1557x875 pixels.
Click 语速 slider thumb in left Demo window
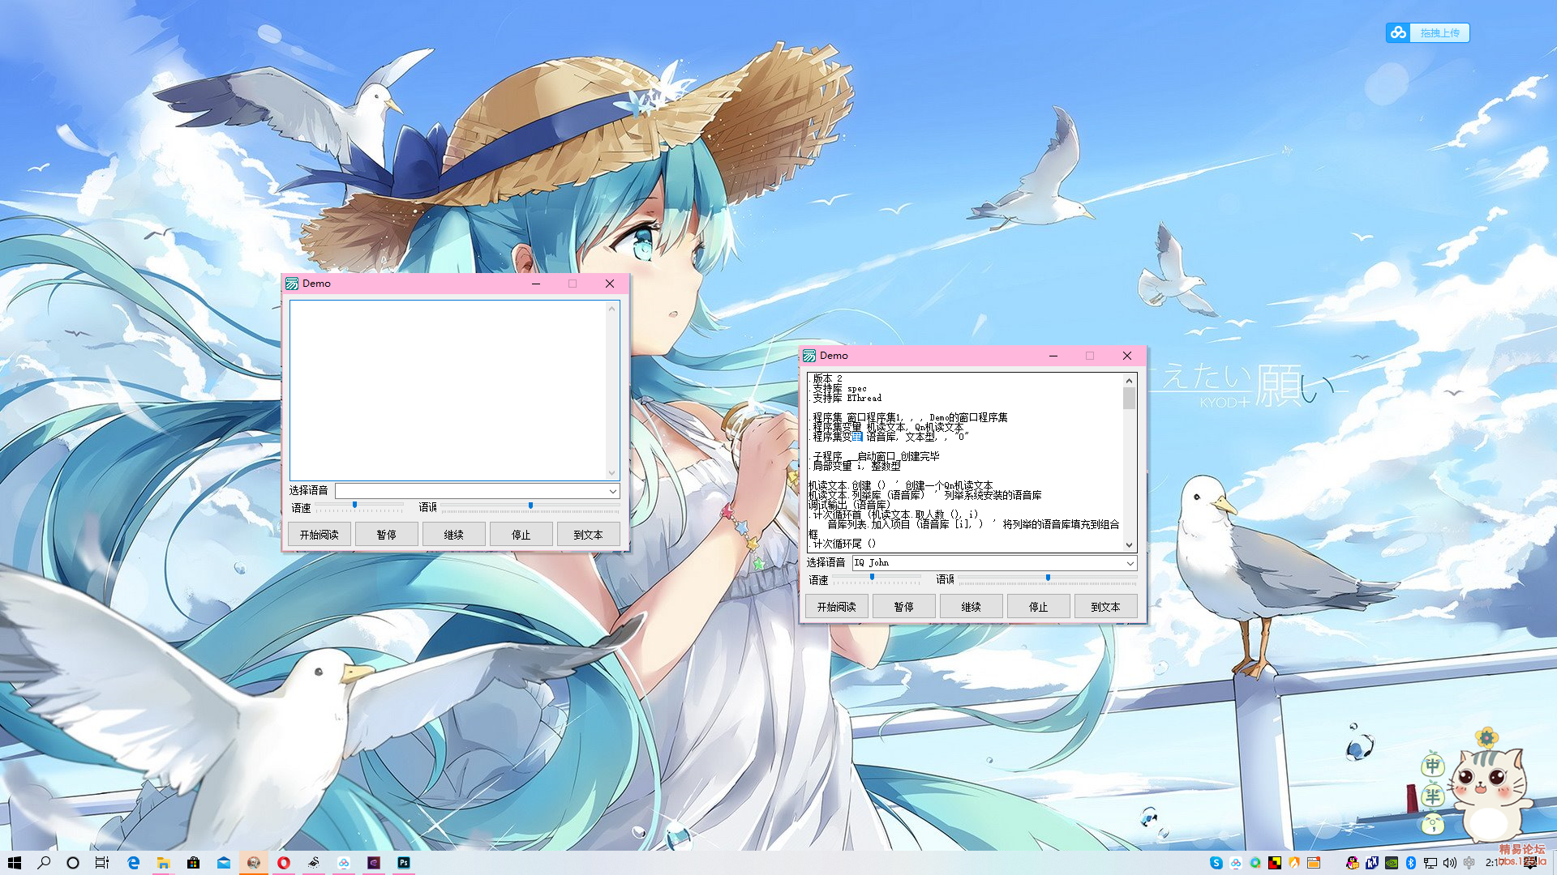[354, 505]
